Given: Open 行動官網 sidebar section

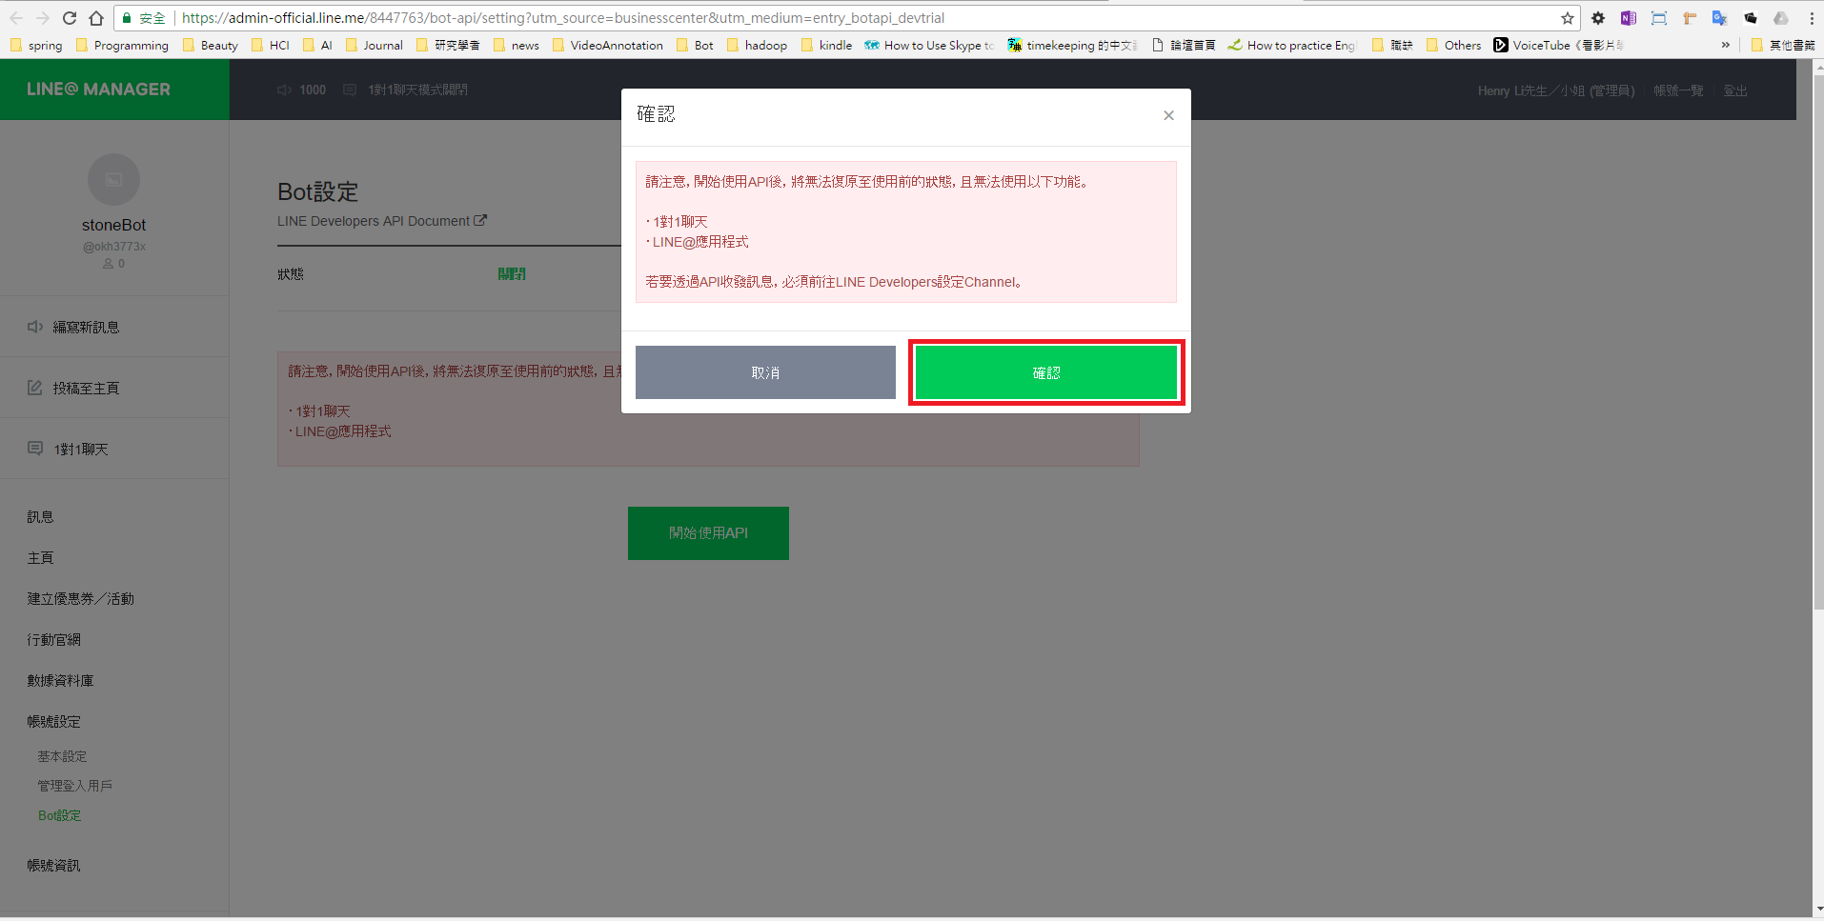Looking at the screenshot, I should 53,639.
